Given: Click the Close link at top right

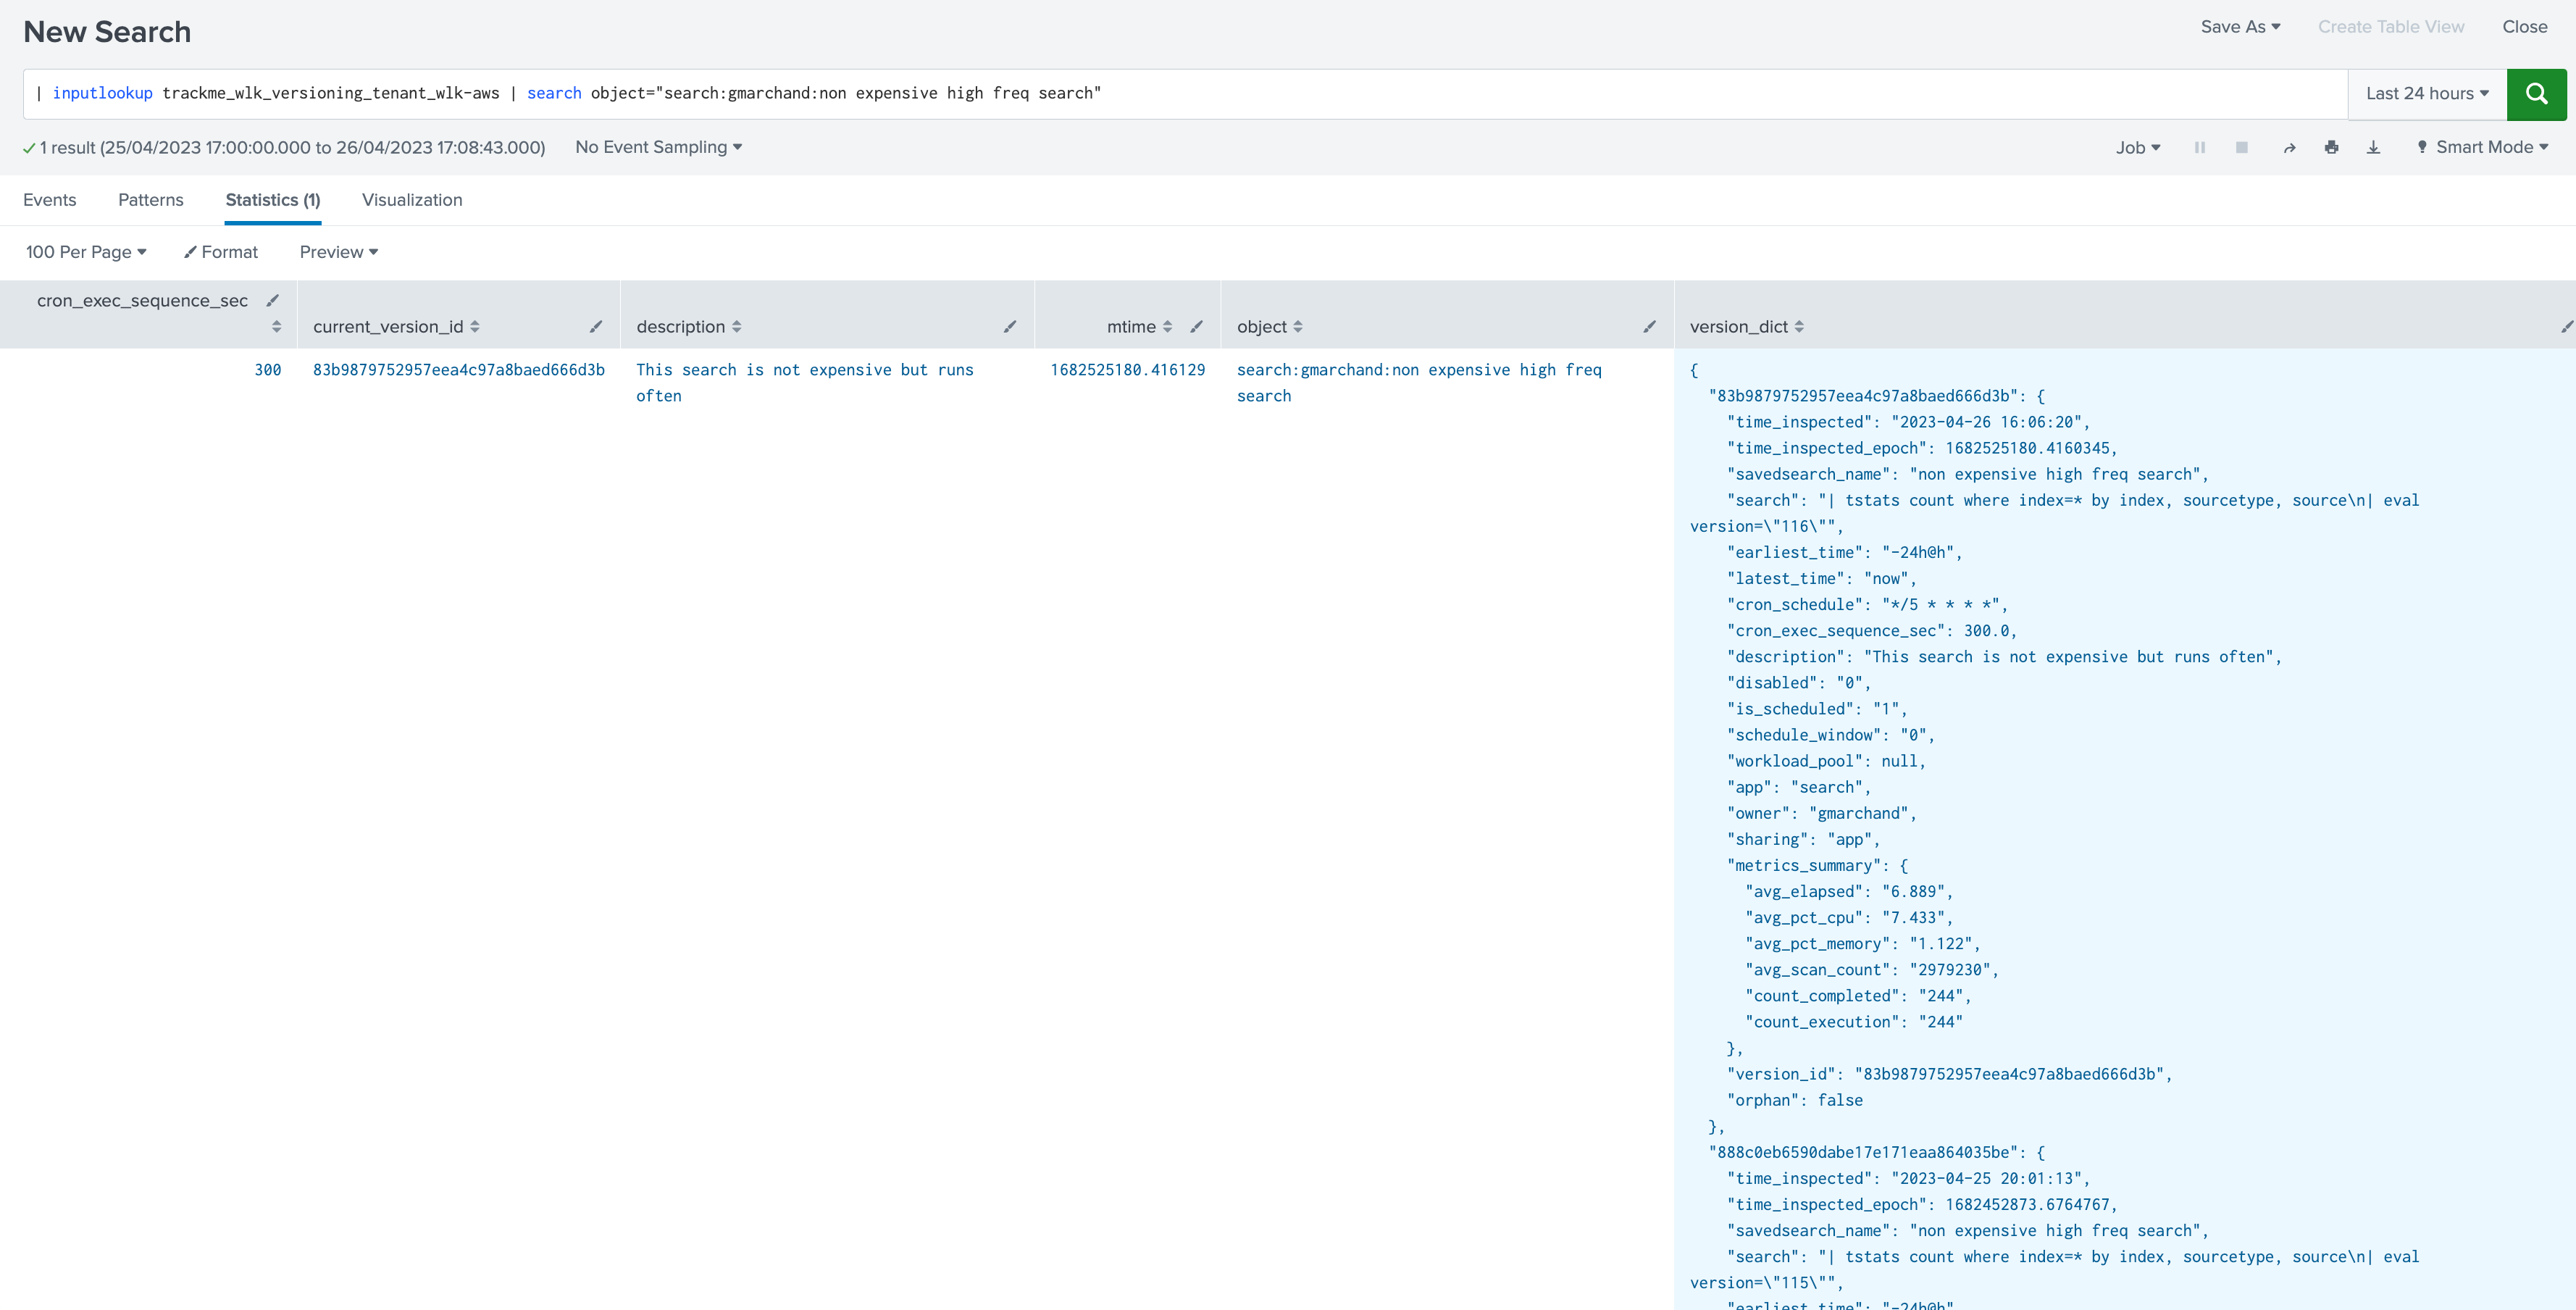Looking at the screenshot, I should point(2525,27).
